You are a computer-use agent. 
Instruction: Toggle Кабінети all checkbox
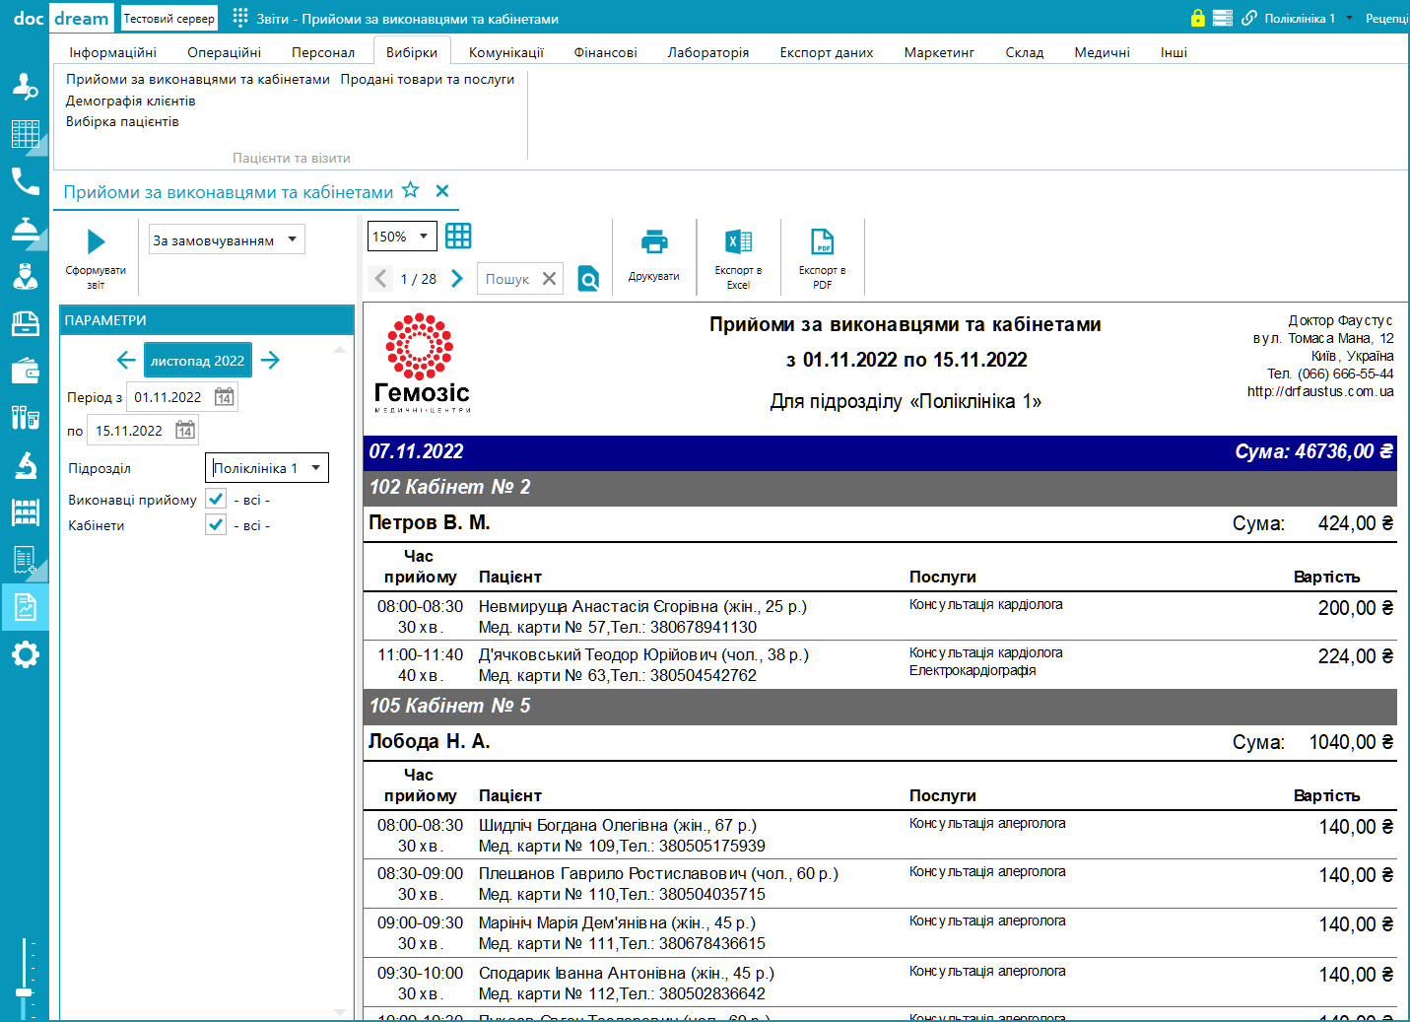point(216,524)
